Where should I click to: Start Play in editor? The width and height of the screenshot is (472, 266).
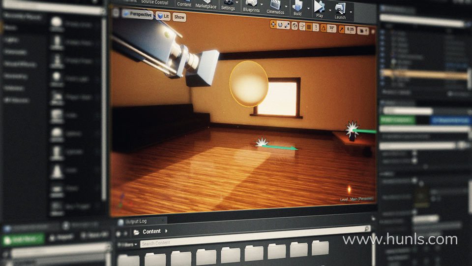320,9
